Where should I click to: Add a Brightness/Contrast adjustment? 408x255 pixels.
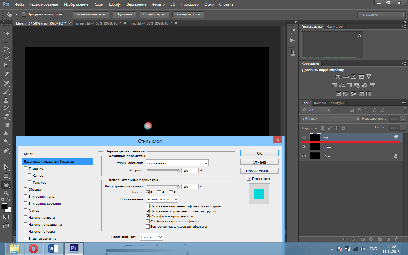(338, 77)
